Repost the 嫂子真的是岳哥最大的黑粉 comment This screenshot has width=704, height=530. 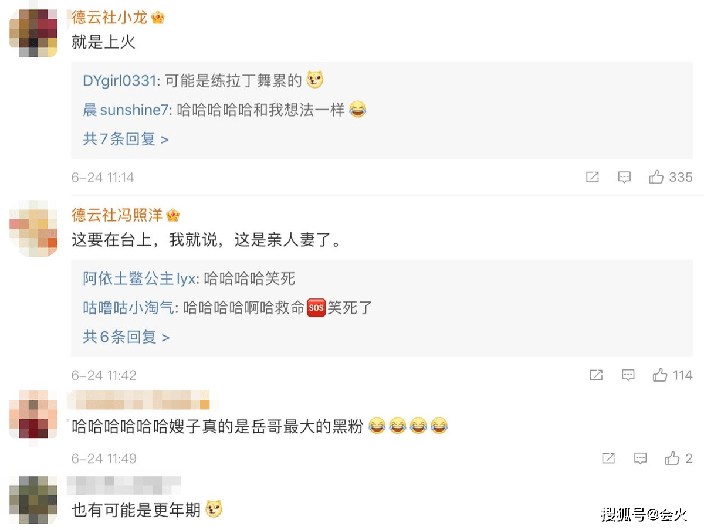608,458
